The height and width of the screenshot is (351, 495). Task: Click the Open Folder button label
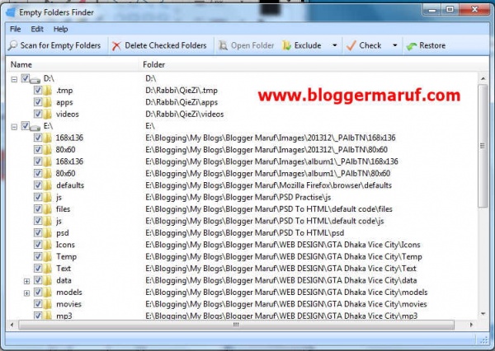(x=252, y=45)
